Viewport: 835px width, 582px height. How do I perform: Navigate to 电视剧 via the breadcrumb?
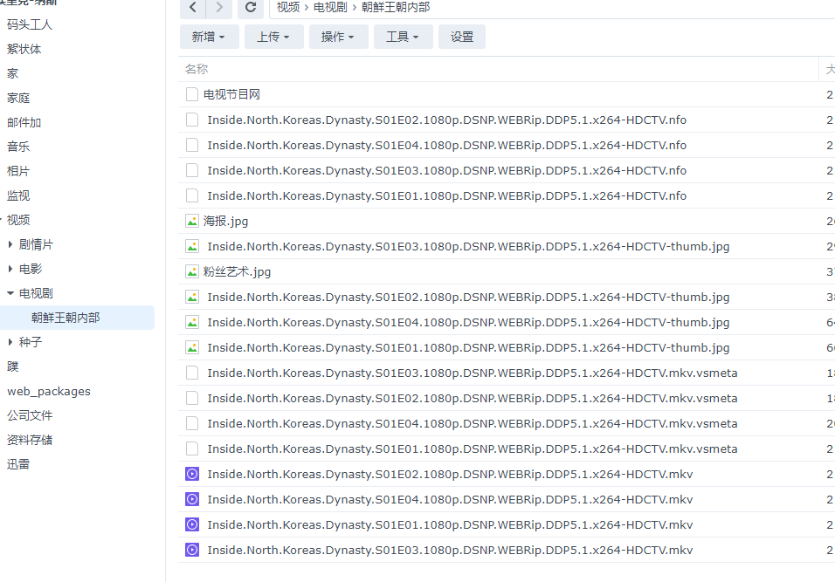330,8
